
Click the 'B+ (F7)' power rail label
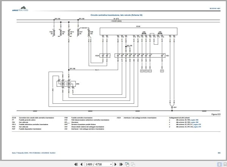point(116,19)
